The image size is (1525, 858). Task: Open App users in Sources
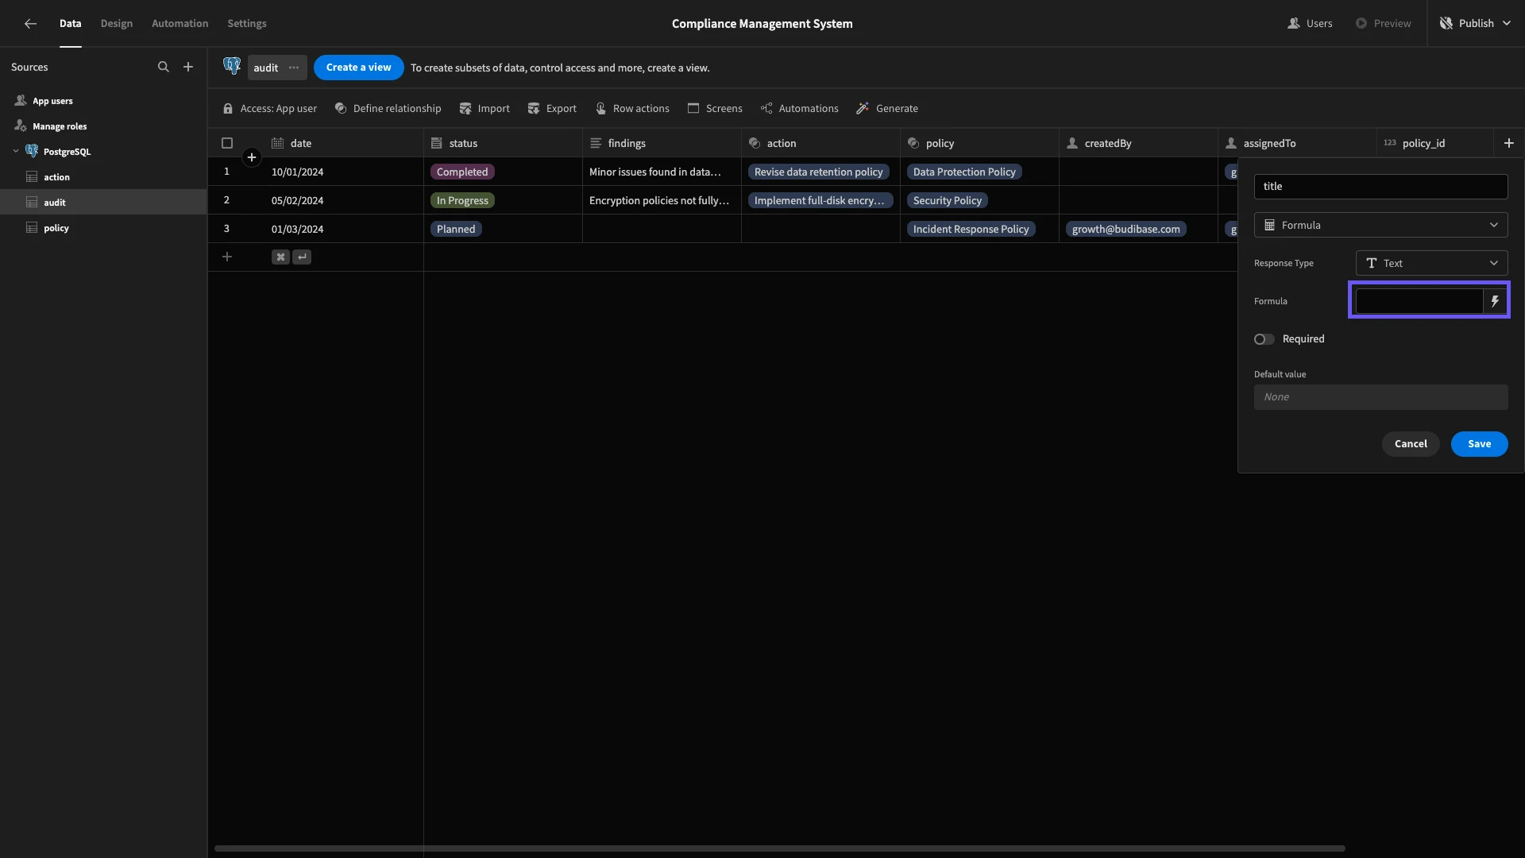(103, 101)
